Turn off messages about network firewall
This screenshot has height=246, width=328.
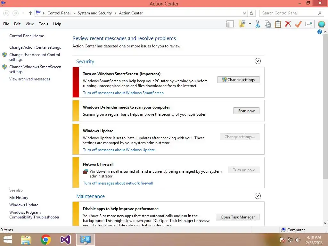(x=118, y=183)
